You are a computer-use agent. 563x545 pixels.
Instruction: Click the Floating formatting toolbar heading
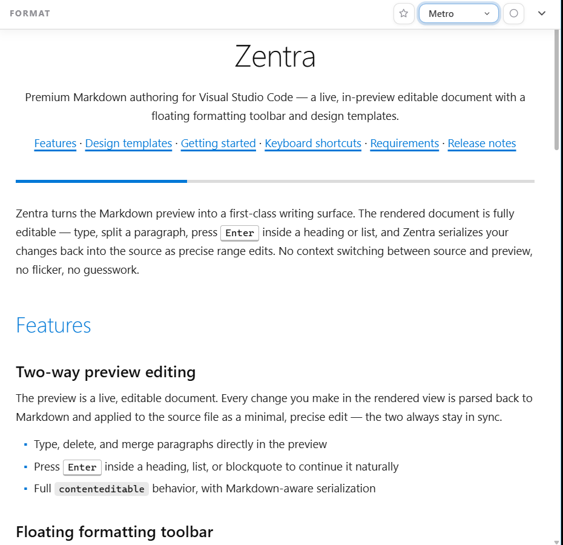(114, 532)
